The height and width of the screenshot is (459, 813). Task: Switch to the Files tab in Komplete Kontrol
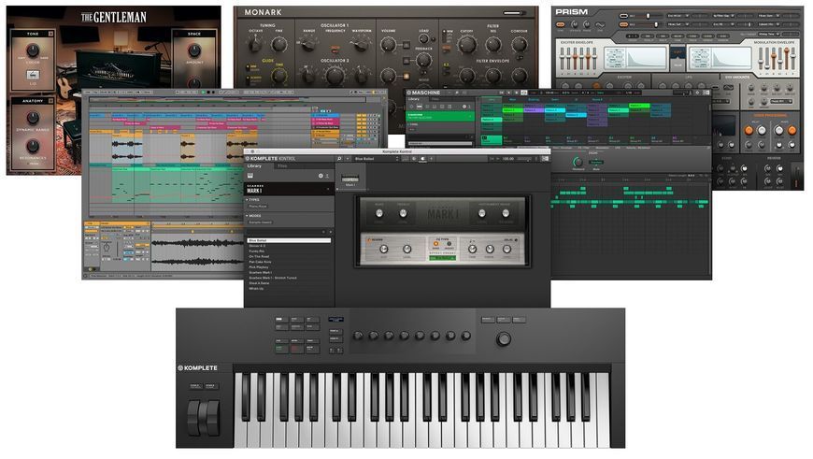tap(282, 166)
